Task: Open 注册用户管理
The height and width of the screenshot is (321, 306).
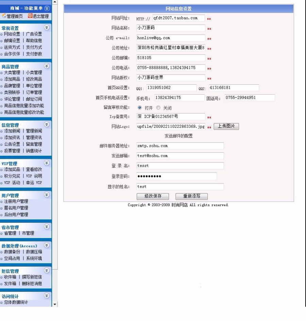Action: pyautogui.click(x=16, y=201)
